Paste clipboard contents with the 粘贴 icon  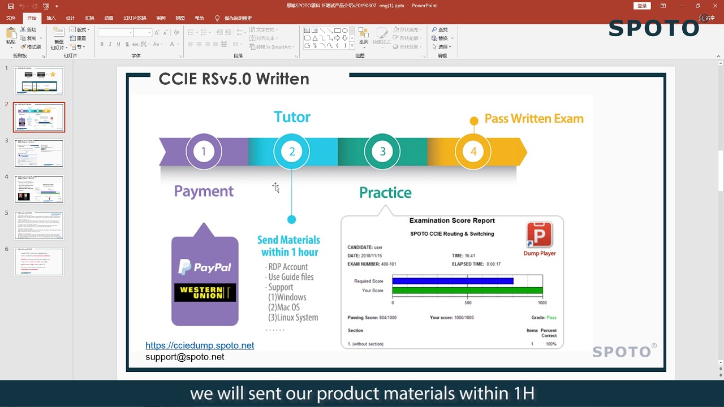[x=11, y=36]
